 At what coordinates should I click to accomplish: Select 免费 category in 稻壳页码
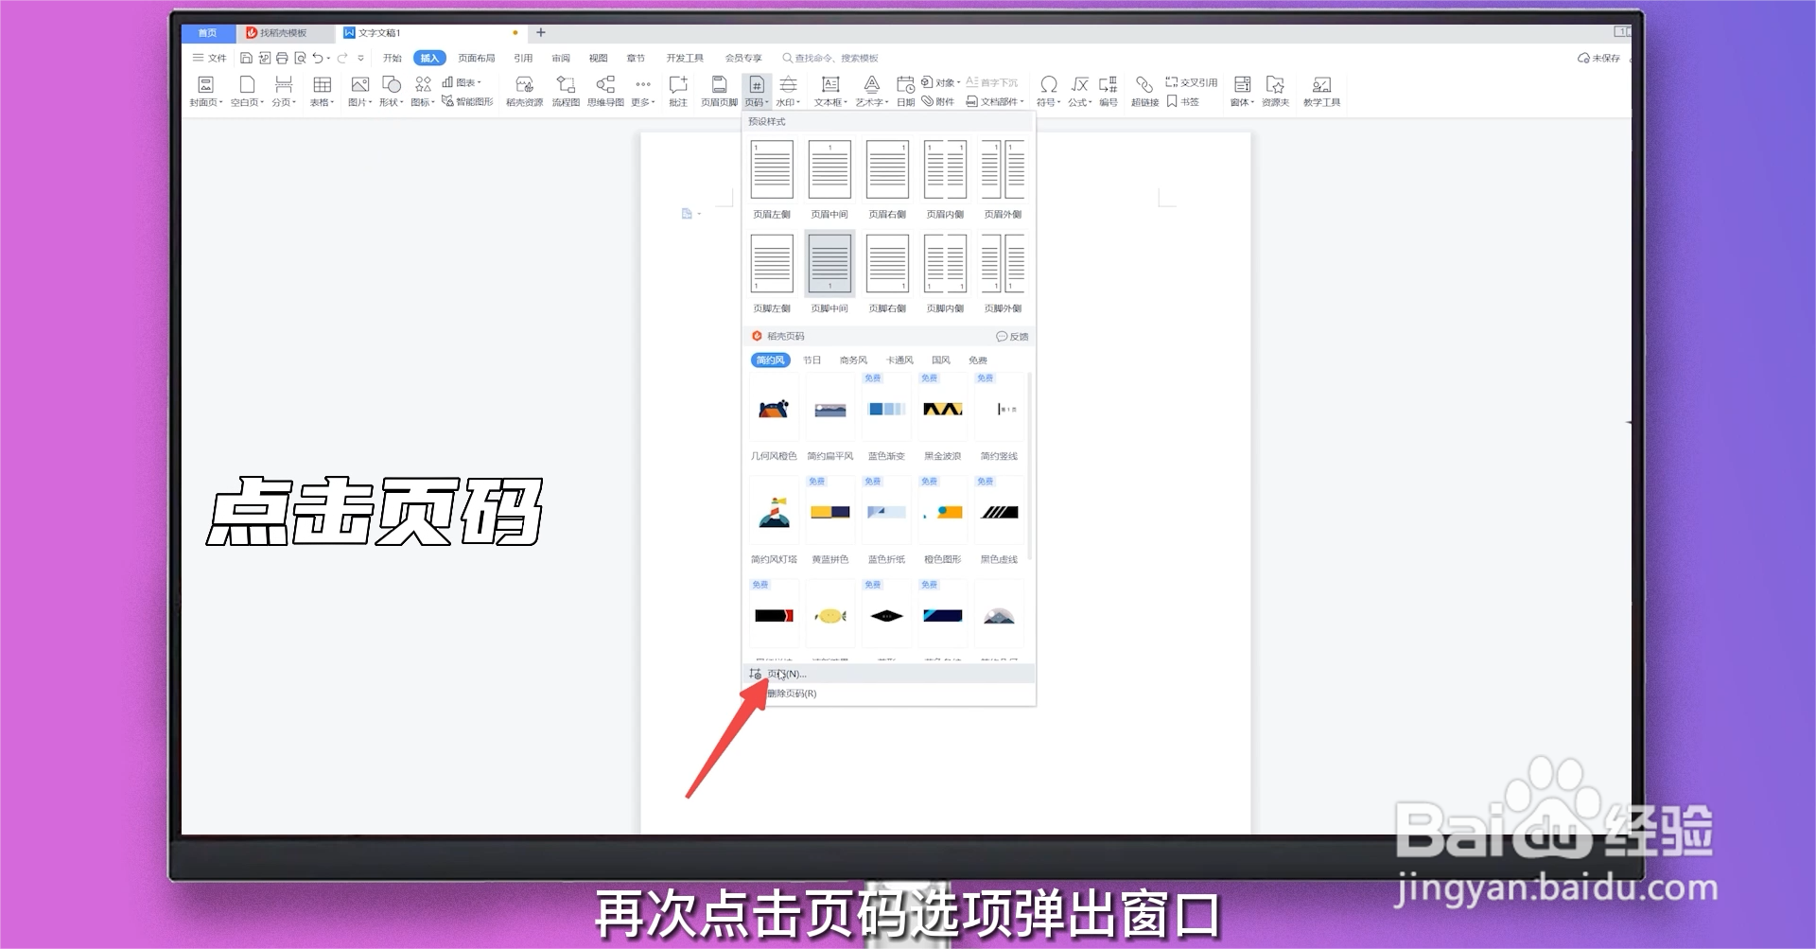978,360
